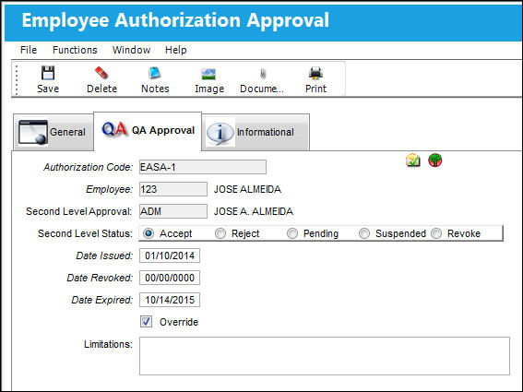Click the Employee Authorization Approval title
This screenshot has width=523, height=392.
tap(175, 20)
